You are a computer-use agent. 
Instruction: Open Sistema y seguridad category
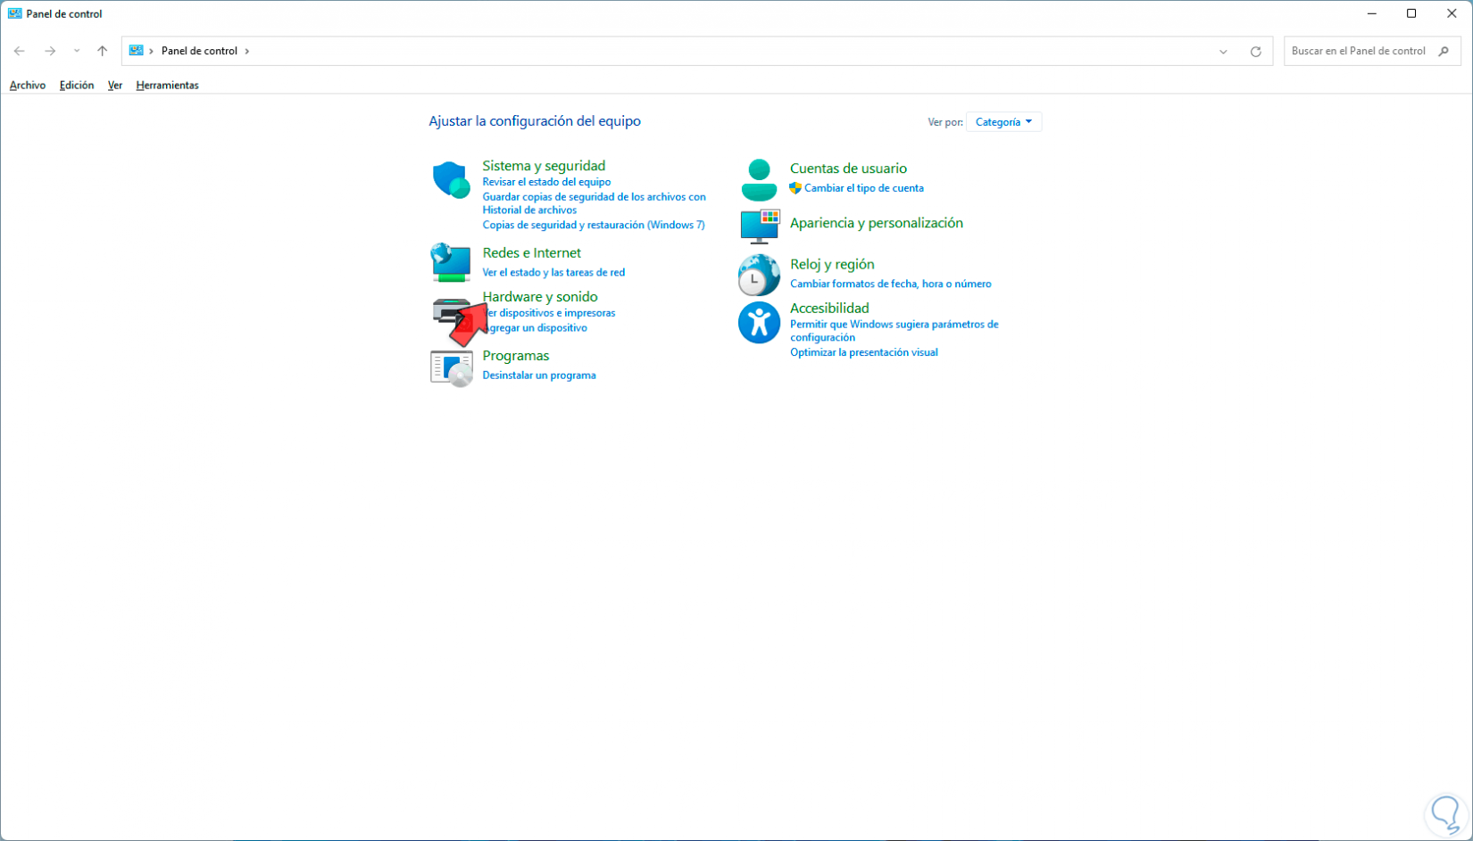pos(544,166)
